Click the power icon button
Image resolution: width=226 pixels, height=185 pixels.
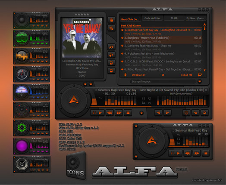click(x=186, y=113)
